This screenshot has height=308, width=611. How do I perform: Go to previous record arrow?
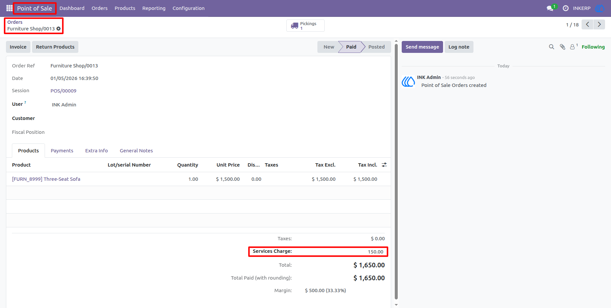(x=588, y=24)
